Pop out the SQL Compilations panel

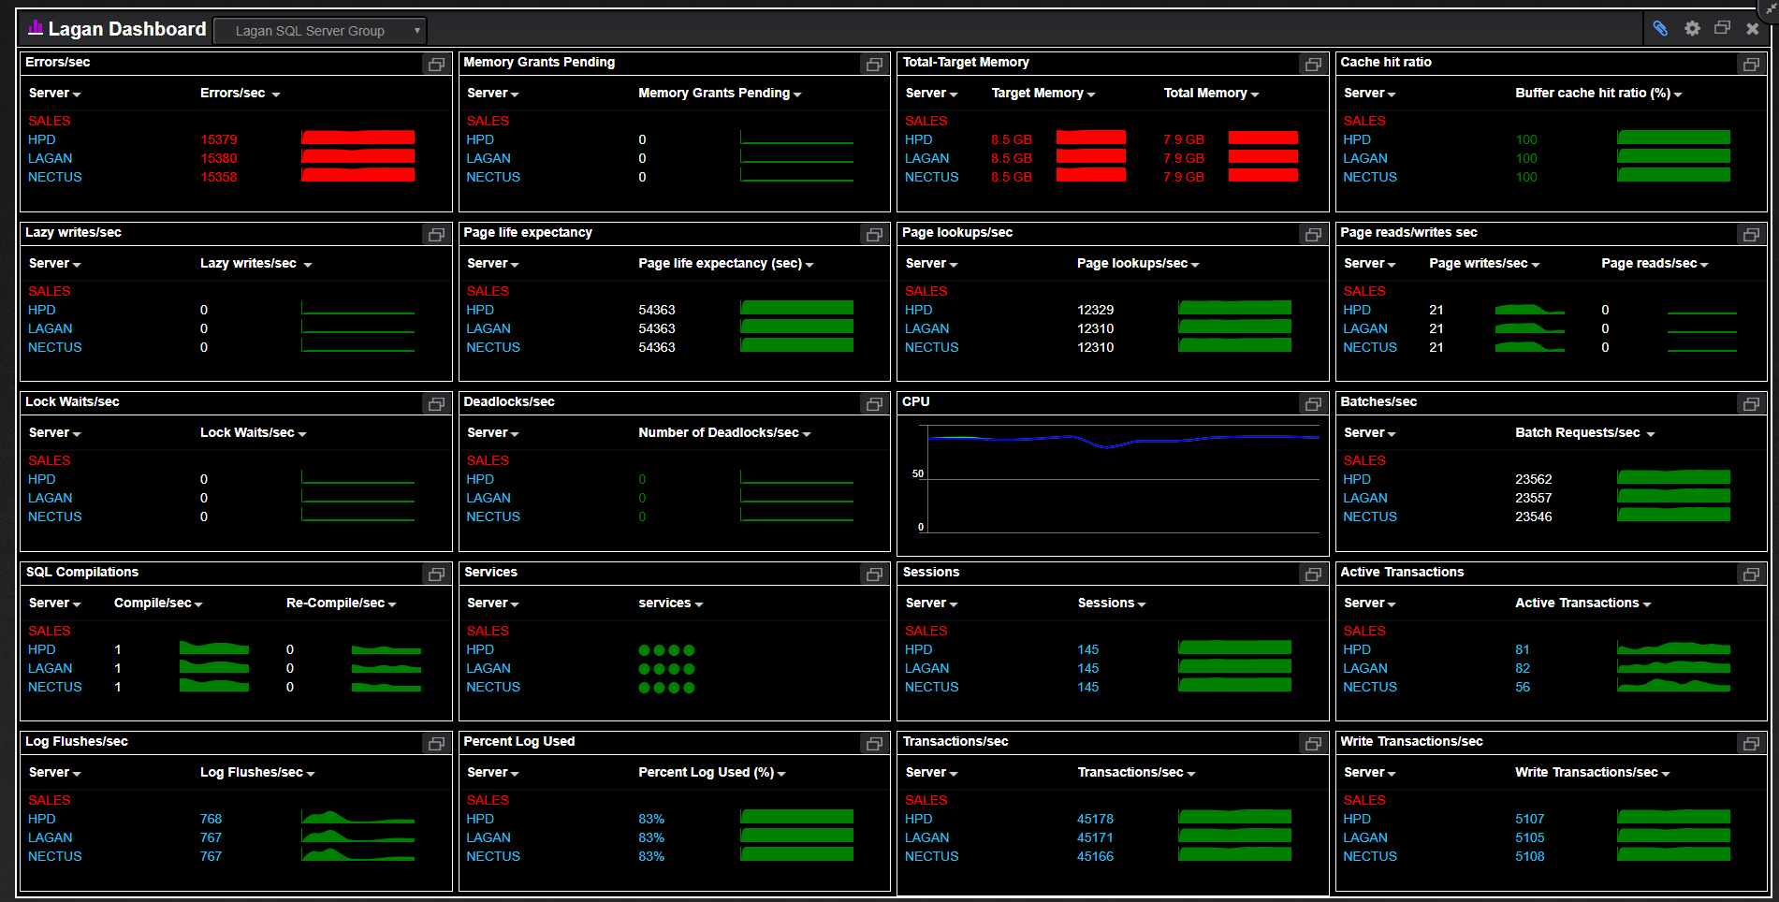[436, 575]
